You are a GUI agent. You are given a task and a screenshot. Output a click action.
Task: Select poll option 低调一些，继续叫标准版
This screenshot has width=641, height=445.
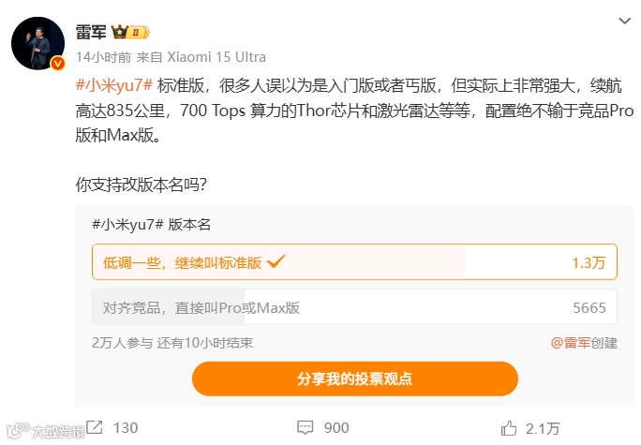354,262
